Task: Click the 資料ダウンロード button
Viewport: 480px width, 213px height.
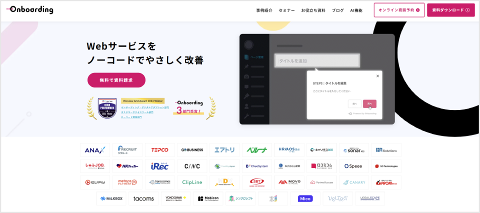Action: tap(451, 10)
